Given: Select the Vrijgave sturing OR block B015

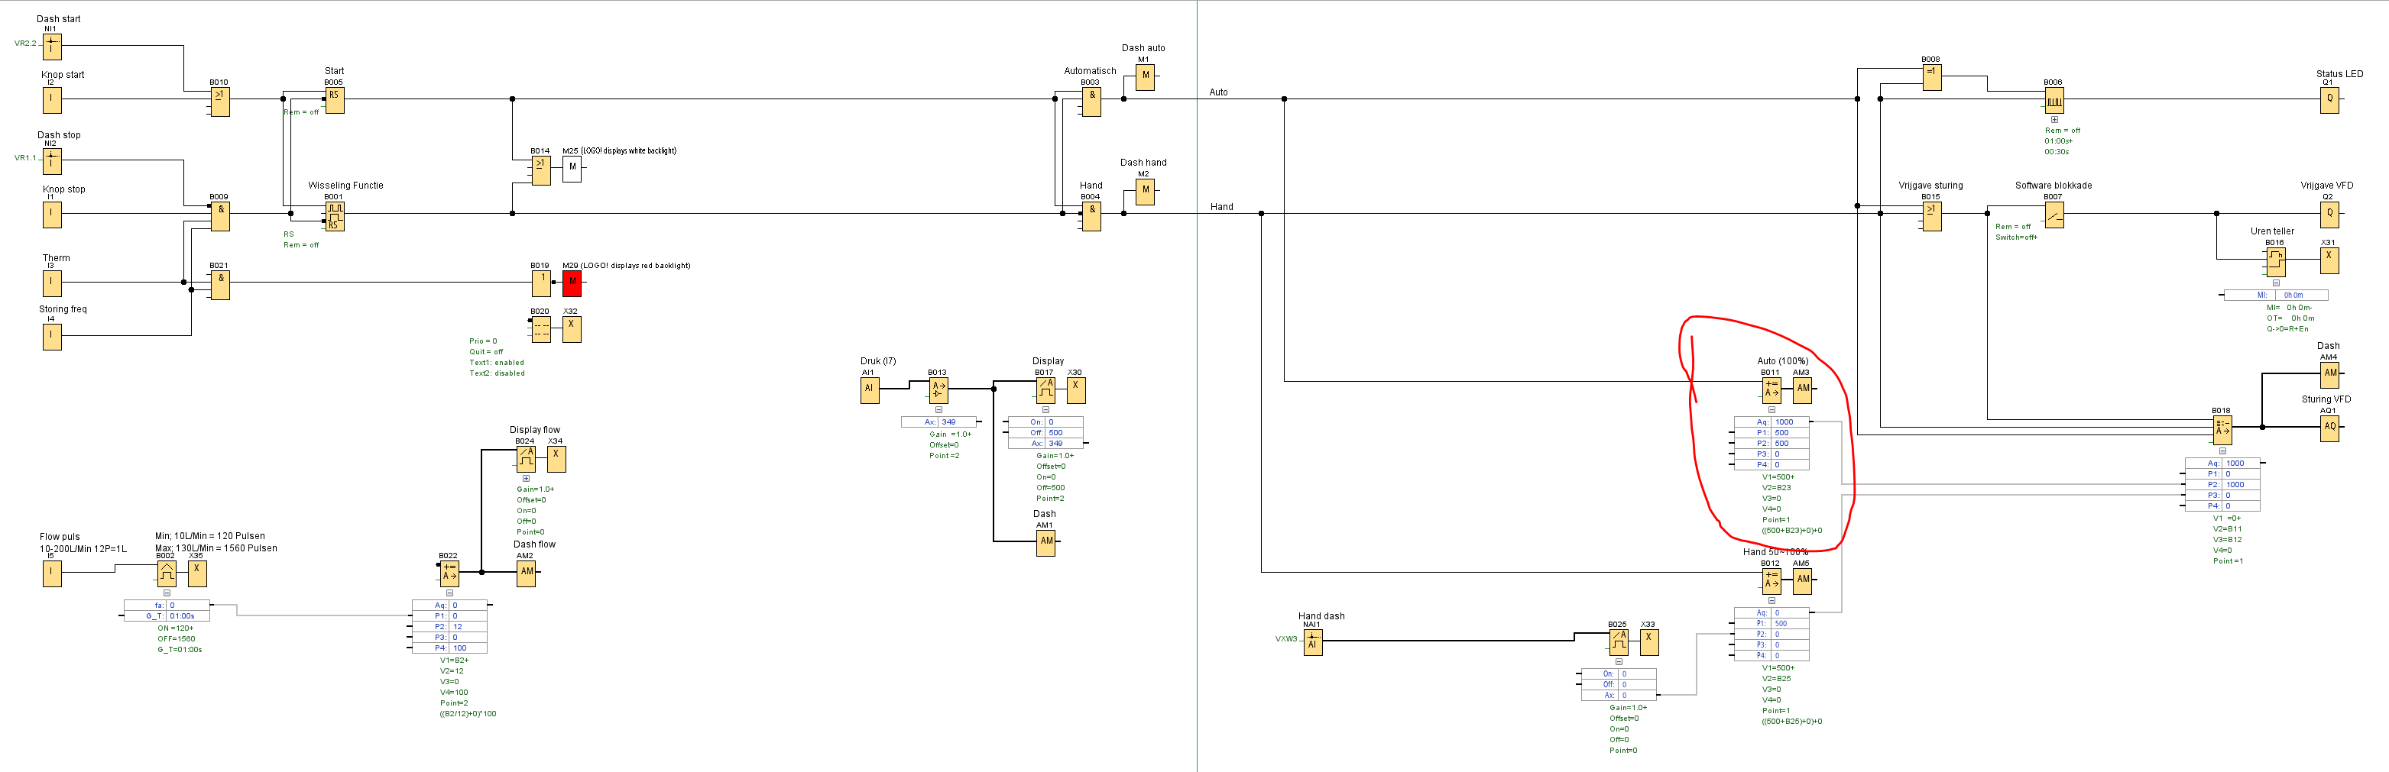Looking at the screenshot, I should [x=1932, y=215].
